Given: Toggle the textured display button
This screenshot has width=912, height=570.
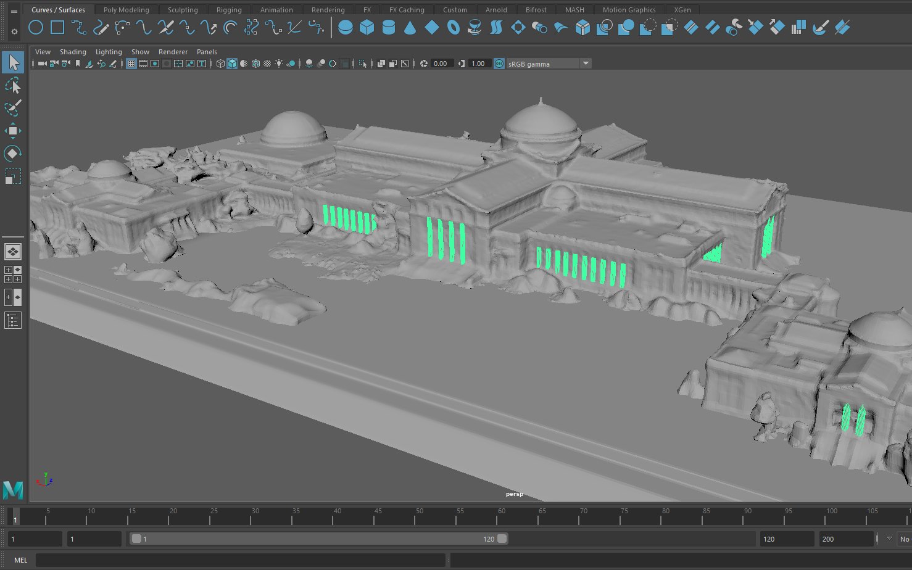Looking at the screenshot, I should 267,64.
